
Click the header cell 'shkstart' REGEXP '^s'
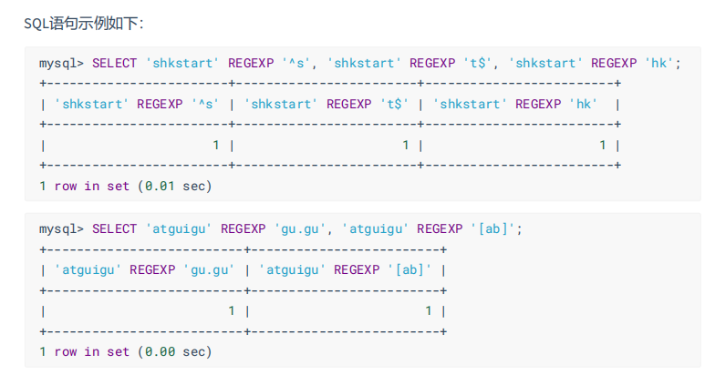pyautogui.click(x=137, y=104)
